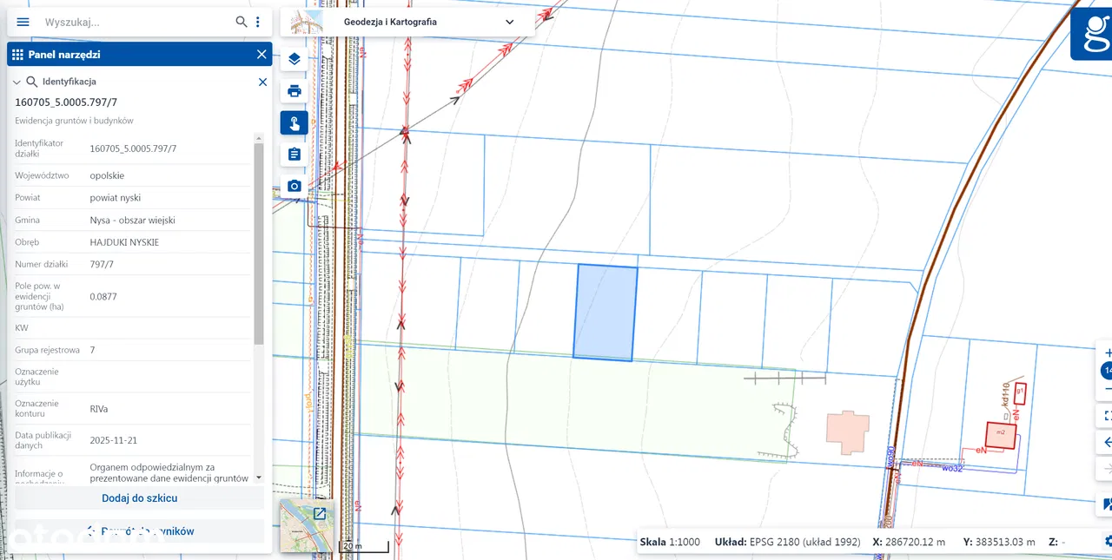Close the Identyfikacja results
The height and width of the screenshot is (560, 1112).
(262, 82)
